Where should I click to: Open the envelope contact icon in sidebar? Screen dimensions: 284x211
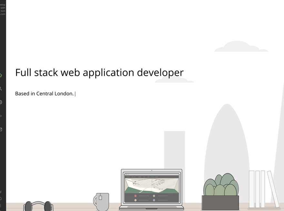[x=1, y=129]
